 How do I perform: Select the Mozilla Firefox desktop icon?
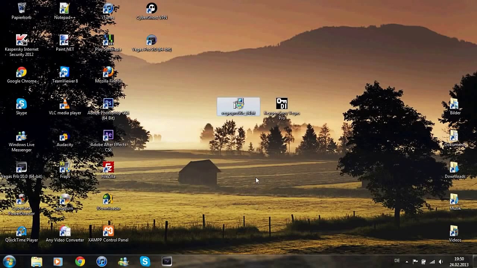pos(108,75)
